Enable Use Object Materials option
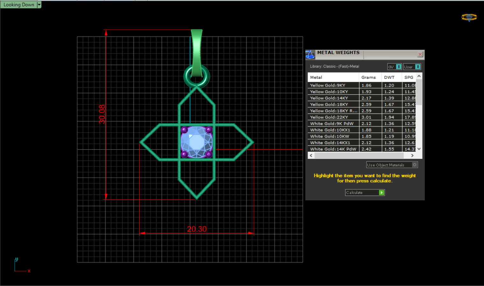The width and height of the screenshot is (484, 286). coord(414,165)
